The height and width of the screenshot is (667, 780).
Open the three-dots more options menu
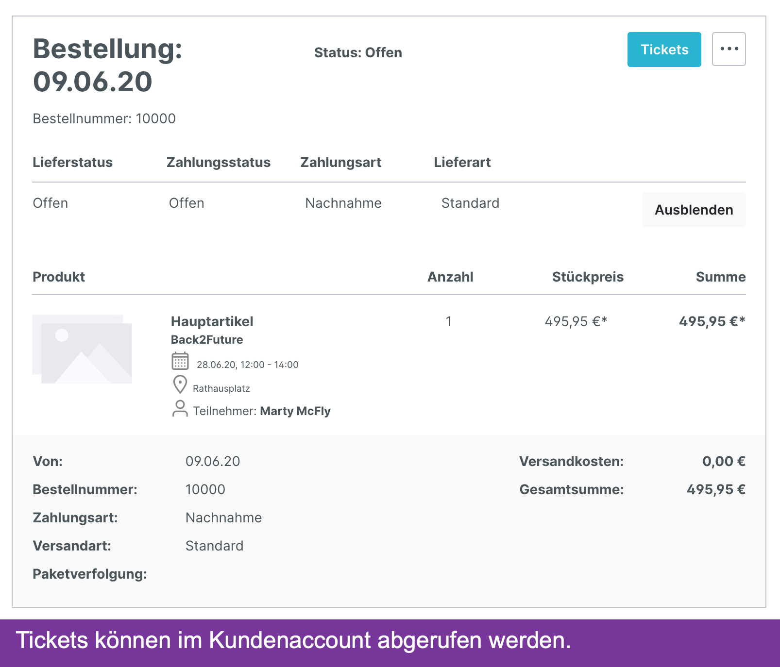(x=729, y=49)
